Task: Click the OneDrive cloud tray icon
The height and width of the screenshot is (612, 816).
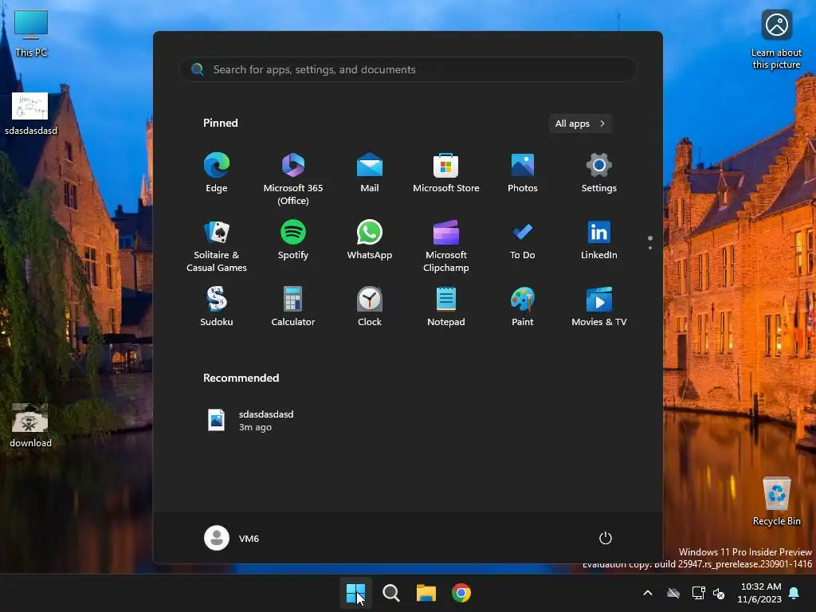Action: coord(673,593)
